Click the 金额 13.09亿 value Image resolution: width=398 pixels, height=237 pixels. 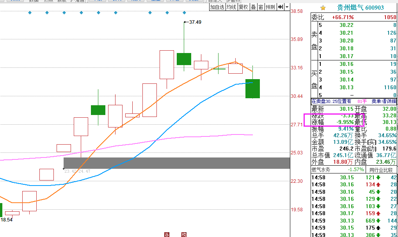[x=343, y=142]
